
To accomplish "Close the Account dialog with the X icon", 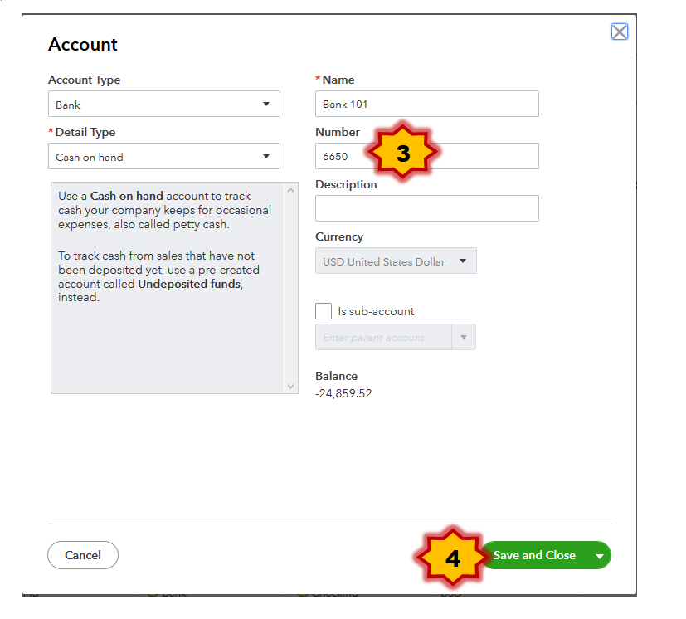I will click(619, 32).
